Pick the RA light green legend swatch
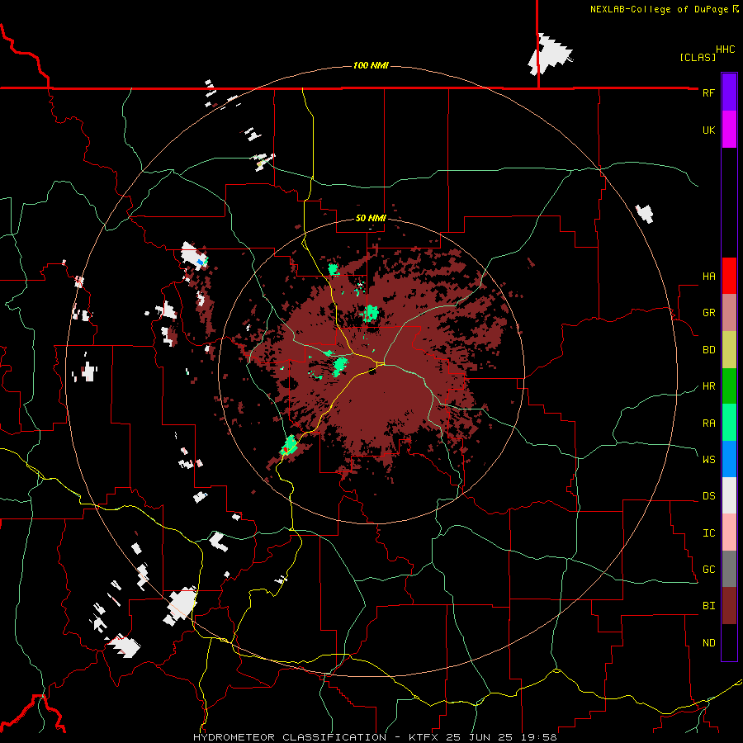This screenshot has height=743, width=743. [729, 423]
